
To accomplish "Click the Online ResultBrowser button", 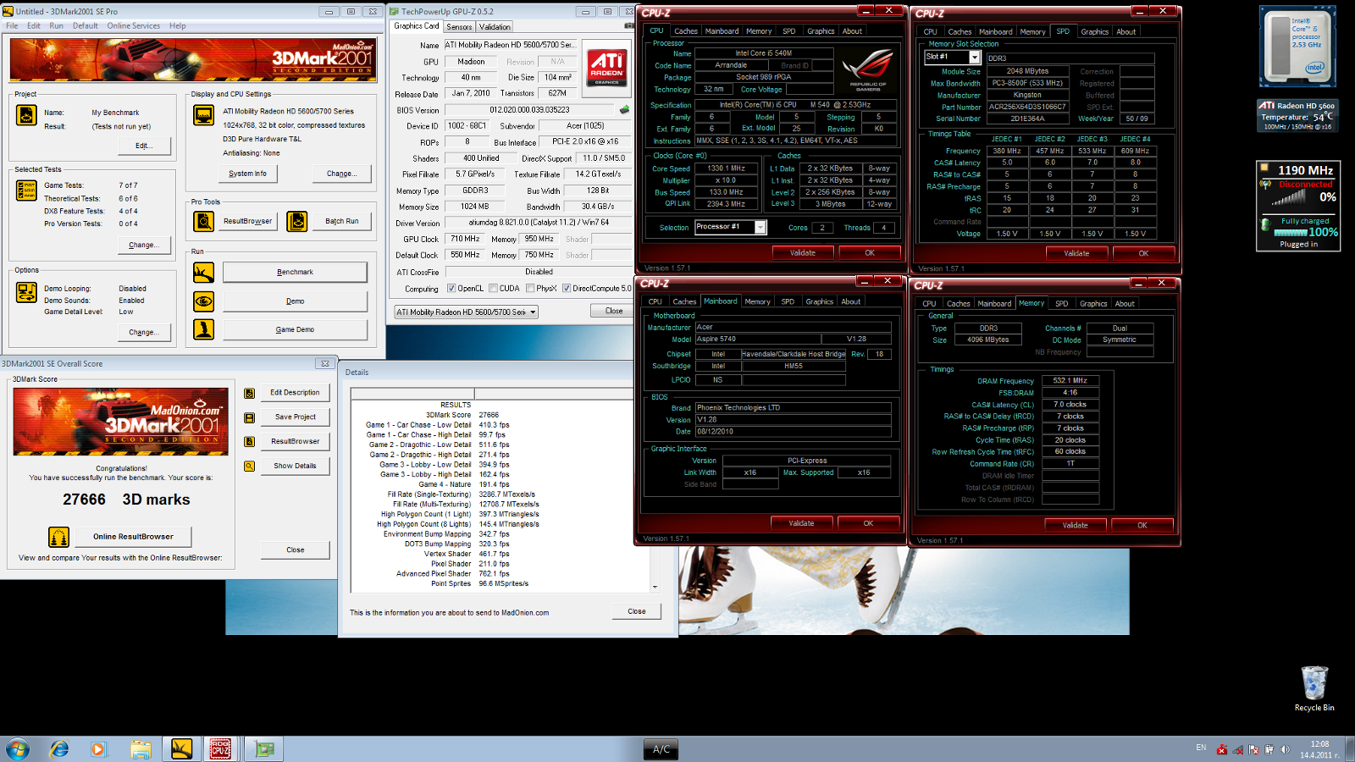I will tap(133, 537).
